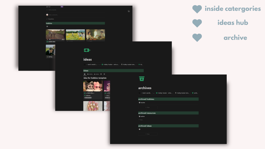Click the green trash bin icon above archives
The width and height of the screenshot is (265, 149).
142,79
